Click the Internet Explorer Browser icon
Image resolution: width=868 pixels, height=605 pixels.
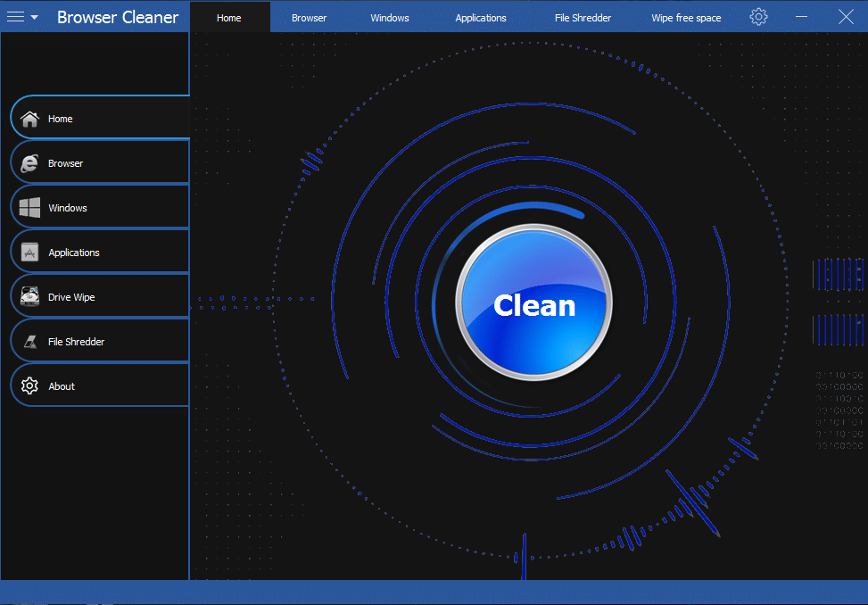(30, 163)
